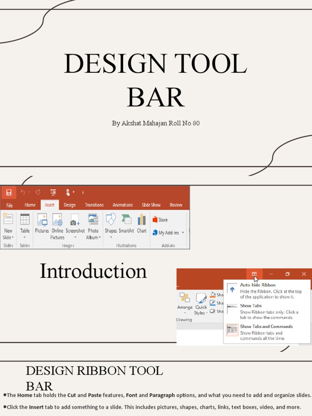
Task: Insert Pictures icon in Images group
Action: pos(42,219)
